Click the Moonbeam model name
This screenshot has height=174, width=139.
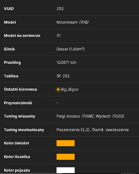point(67,22)
